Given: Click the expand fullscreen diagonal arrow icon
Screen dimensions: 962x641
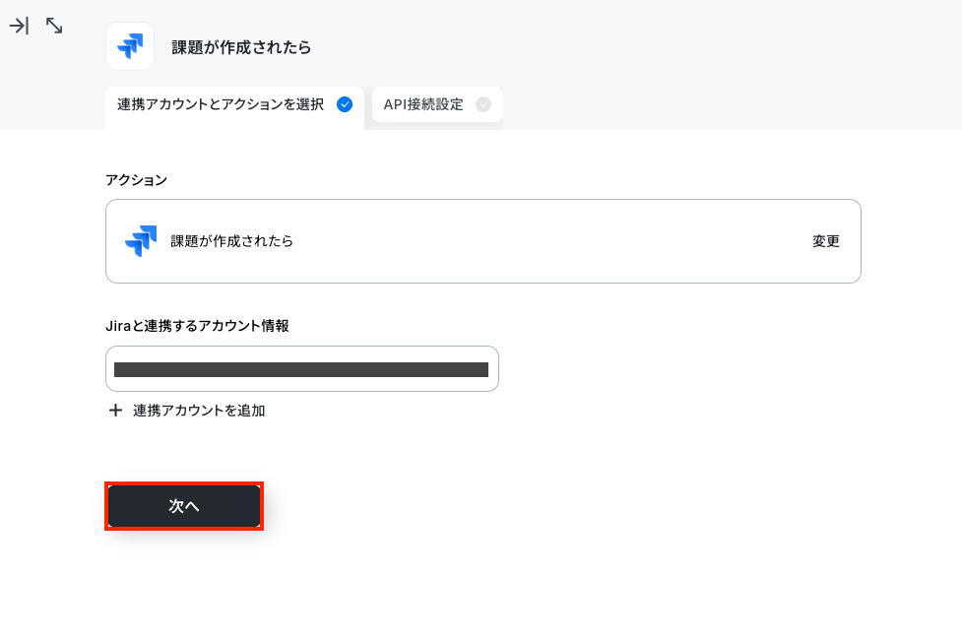Looking at the screenshot, I should pos(54,26).
